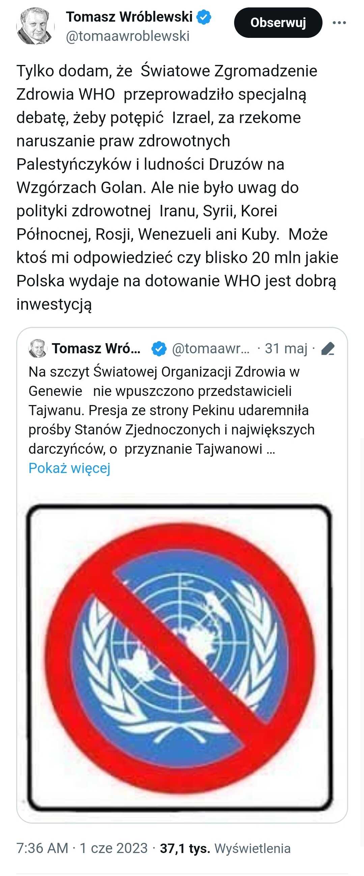Click the edited pencil icon in quoted tweet

(328, 349)
